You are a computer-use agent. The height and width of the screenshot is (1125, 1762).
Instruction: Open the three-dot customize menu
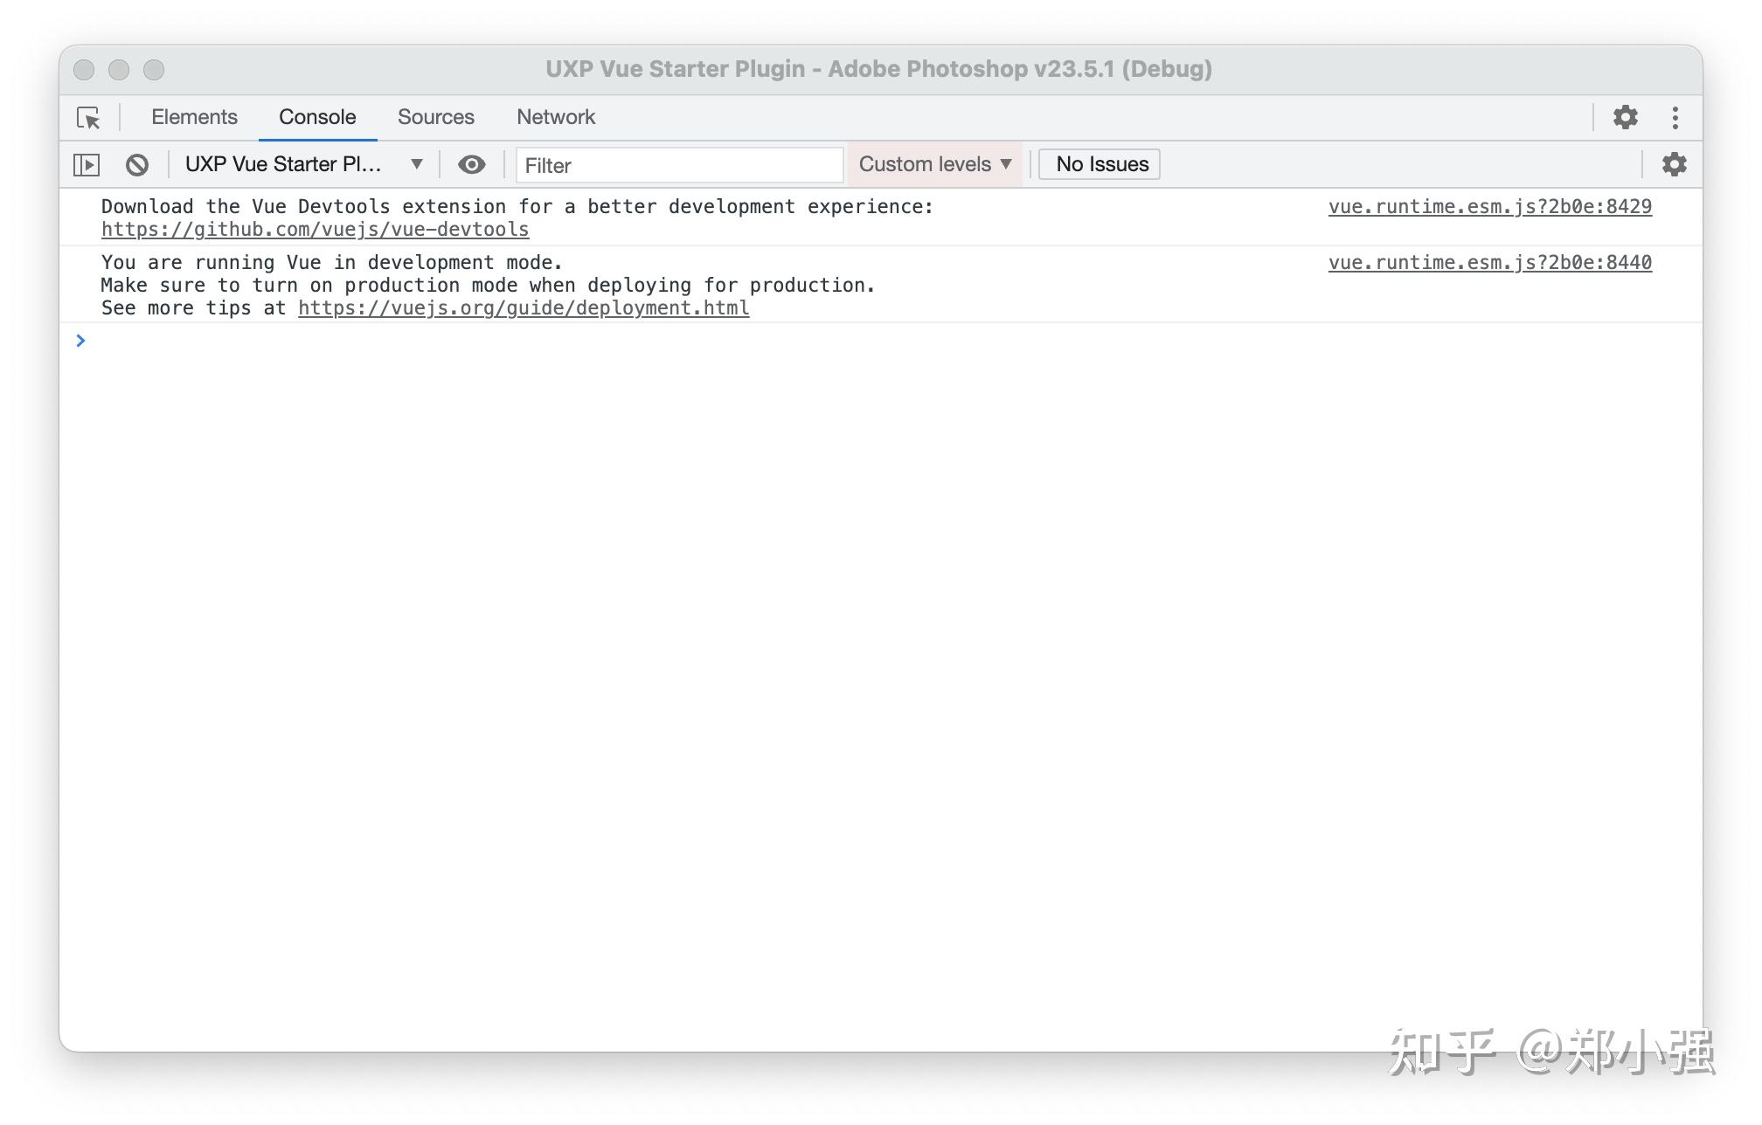(x=1675, y=117)
